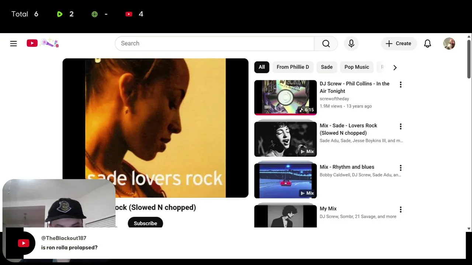Open screwoftheday channel link

(334, 99)
